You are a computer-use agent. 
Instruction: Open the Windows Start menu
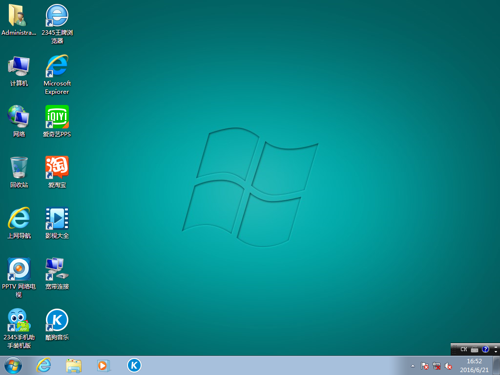pos(13,365)
